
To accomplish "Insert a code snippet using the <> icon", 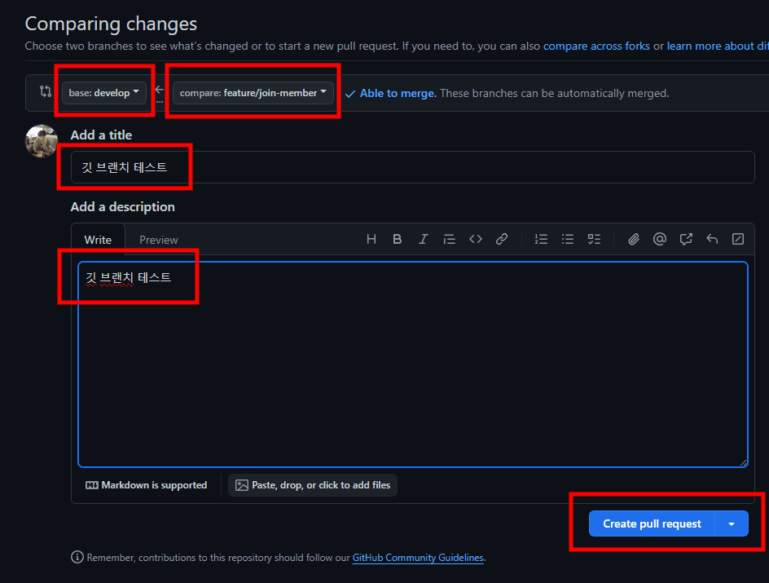I will pyautogui.click(x=476, y=239).
